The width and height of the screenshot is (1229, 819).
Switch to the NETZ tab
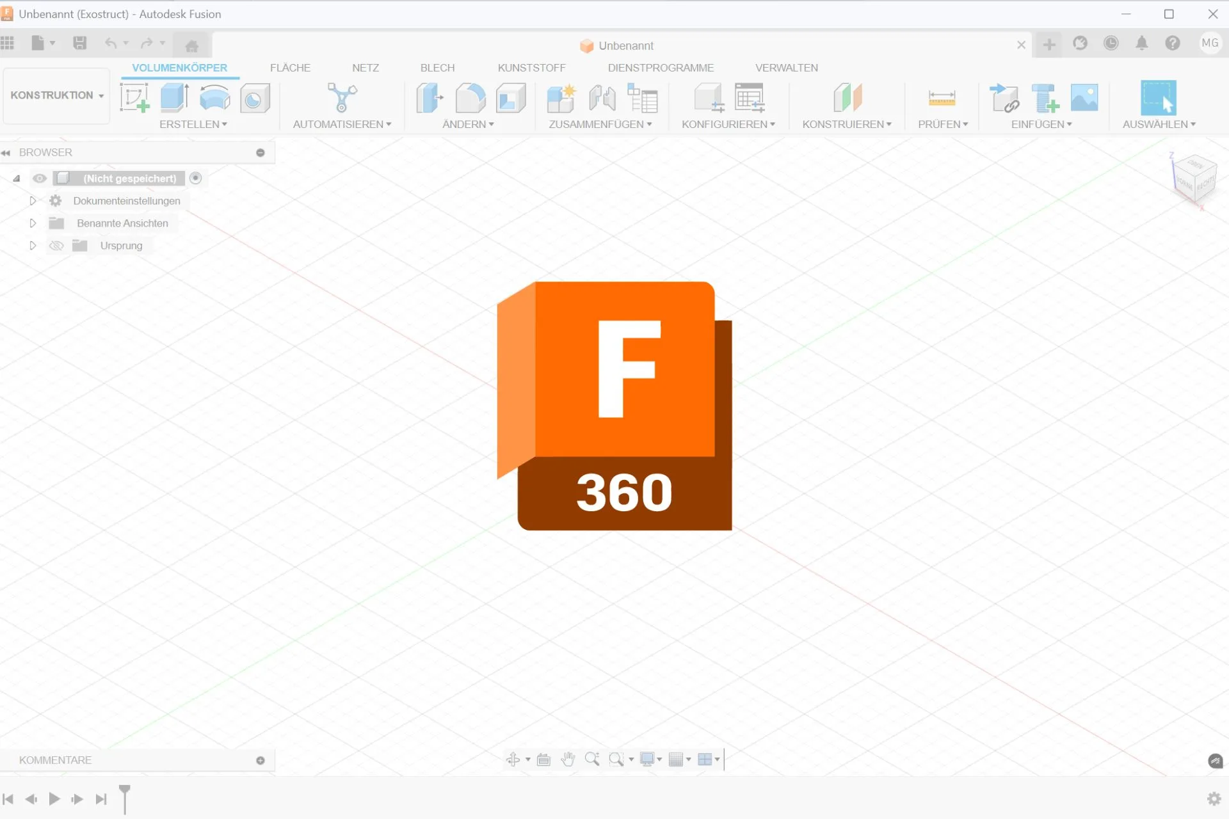[x=365, y=68]
